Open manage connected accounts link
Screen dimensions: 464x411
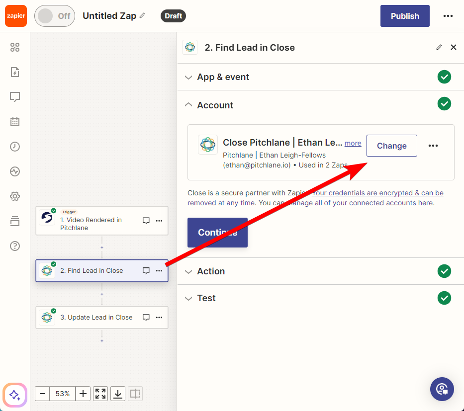pos(360,203)
